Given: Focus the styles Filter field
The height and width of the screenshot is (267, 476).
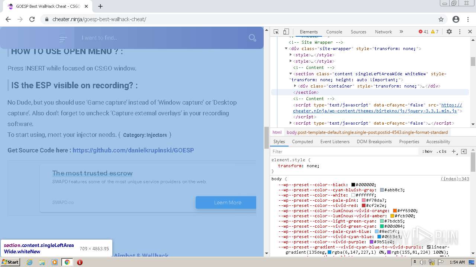Looking at the screenshot, I should [344, 151].
